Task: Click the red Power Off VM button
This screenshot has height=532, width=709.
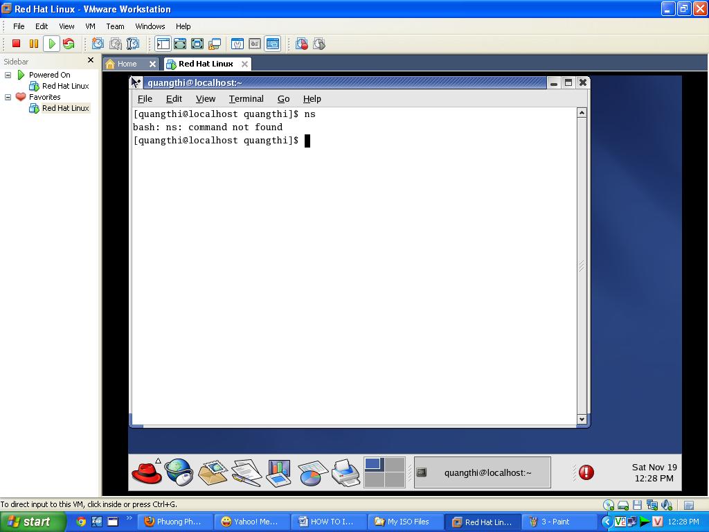Action: 17,44
